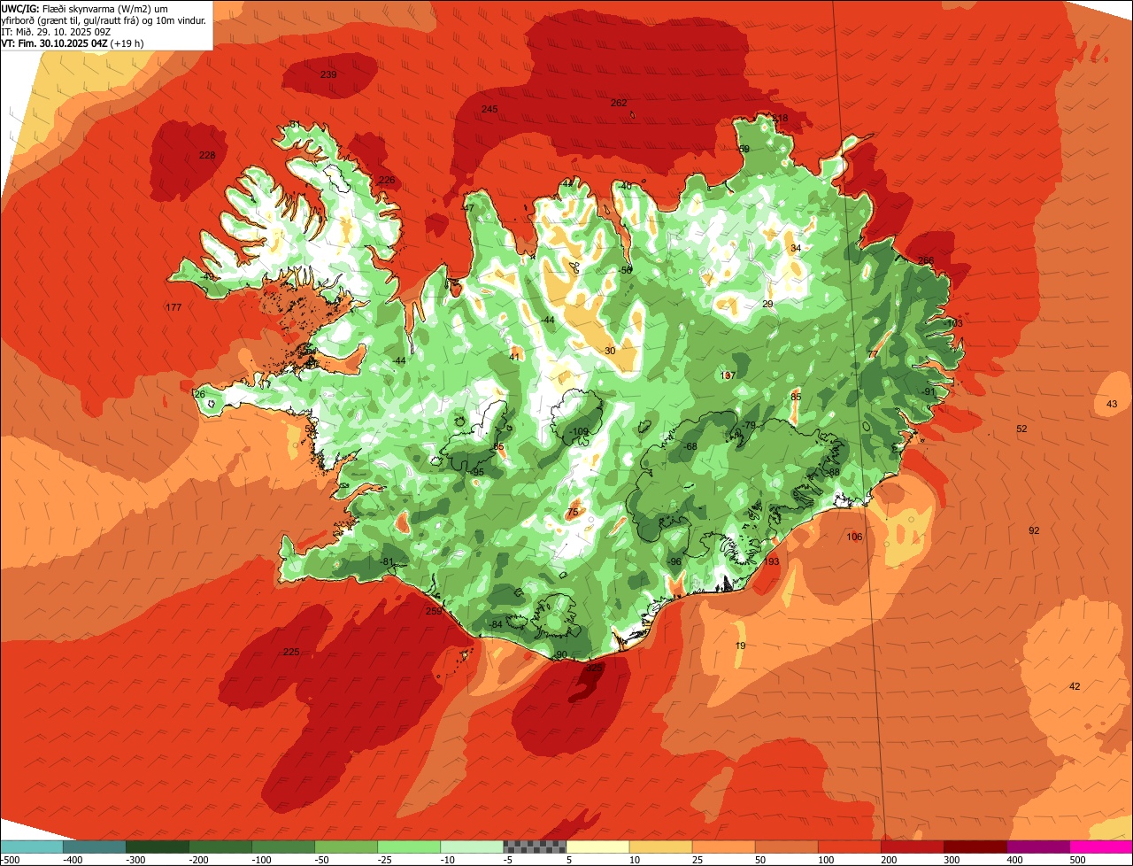Click the legend swatch between -400 and -300
Screen dimensions: 1133x866
tap(95, 847)
